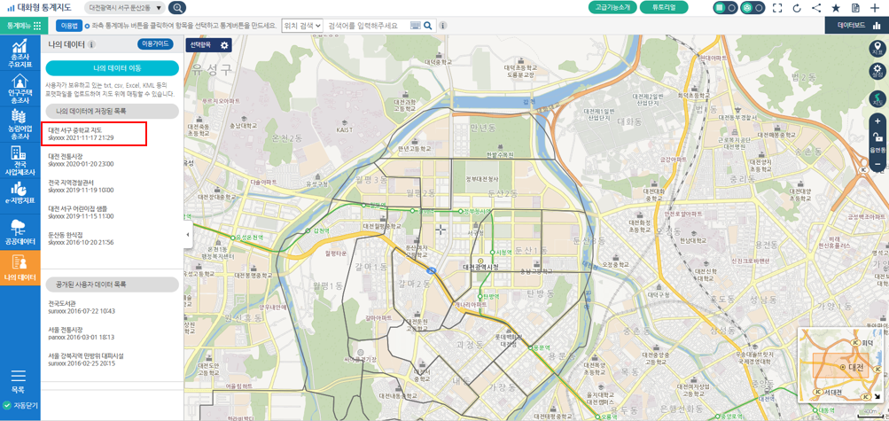Click the star bookmark icon

836,8
